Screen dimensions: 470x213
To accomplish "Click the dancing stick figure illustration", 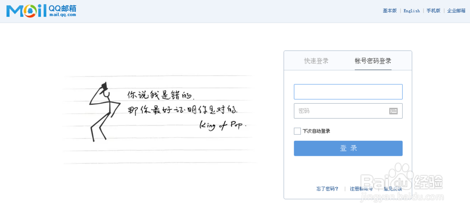I will click(104, 112).
